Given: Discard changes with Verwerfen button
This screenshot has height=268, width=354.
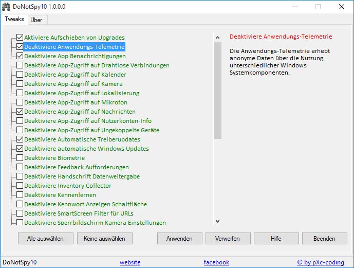Looking at the screenshot, I should point(228,239).
